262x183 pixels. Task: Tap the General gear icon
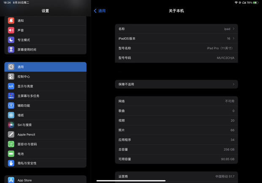[11, 67]
